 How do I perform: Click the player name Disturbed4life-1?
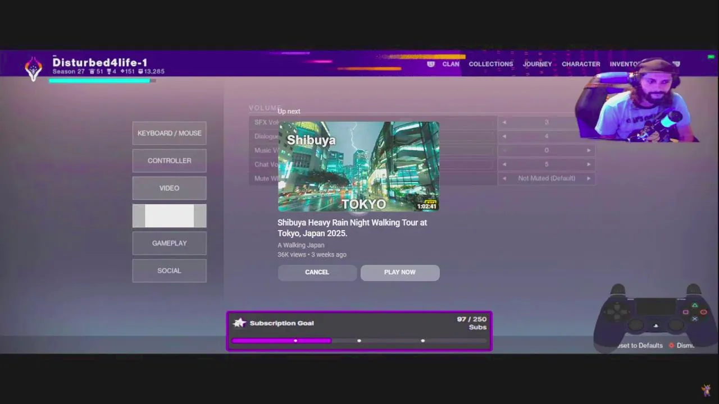[100, 62]
